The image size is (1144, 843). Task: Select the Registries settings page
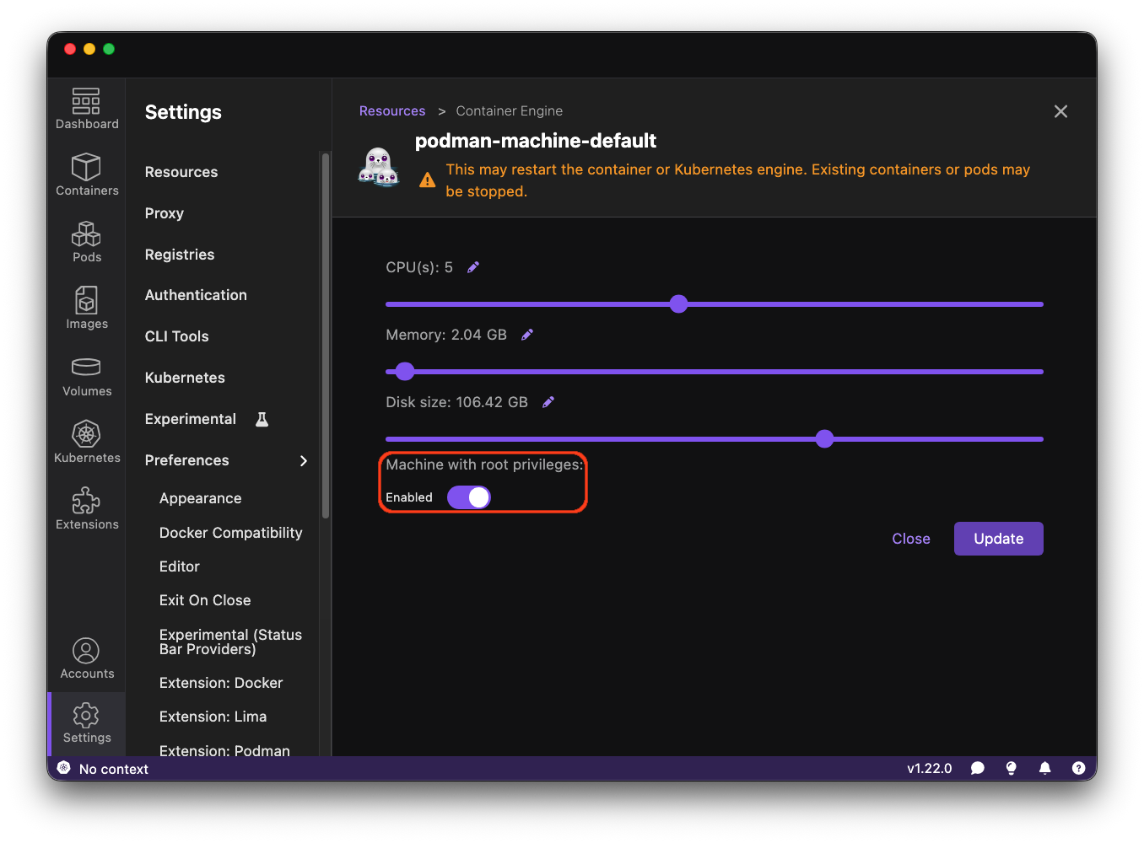click(x=180, y=255)
